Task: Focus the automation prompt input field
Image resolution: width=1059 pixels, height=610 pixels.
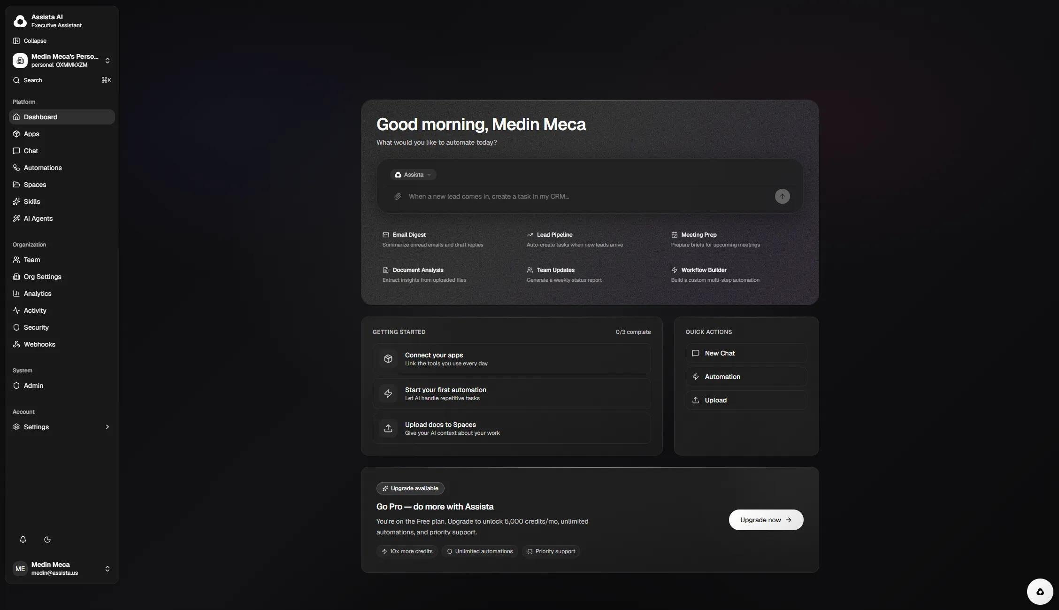Action: [589, 196]
